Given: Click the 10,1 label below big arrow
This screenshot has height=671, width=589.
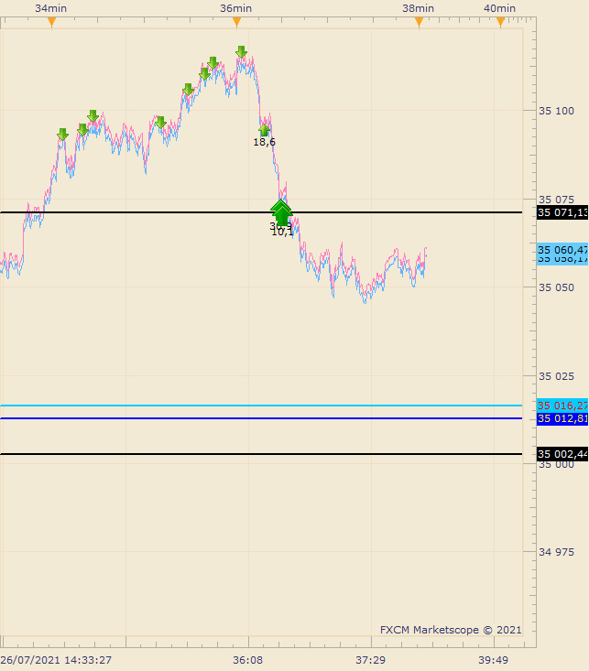Looking at the screenshot, I should [x=283, y=233].
